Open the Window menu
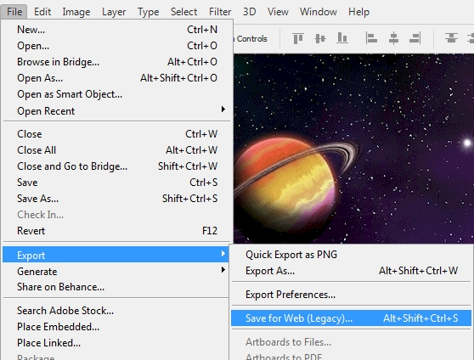 click(x=318, y=12)
